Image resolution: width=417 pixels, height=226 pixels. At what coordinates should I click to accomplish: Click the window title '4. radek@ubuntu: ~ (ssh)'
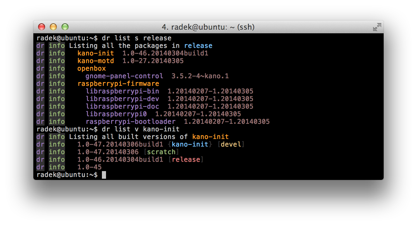pyautogui.click(x=208, y=27)
